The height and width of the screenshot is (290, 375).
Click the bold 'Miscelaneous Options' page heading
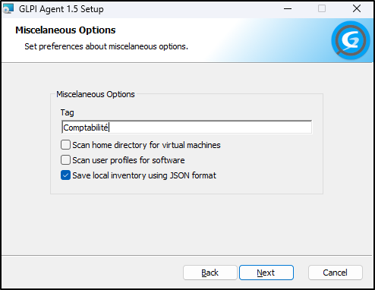tap(65, 30)
